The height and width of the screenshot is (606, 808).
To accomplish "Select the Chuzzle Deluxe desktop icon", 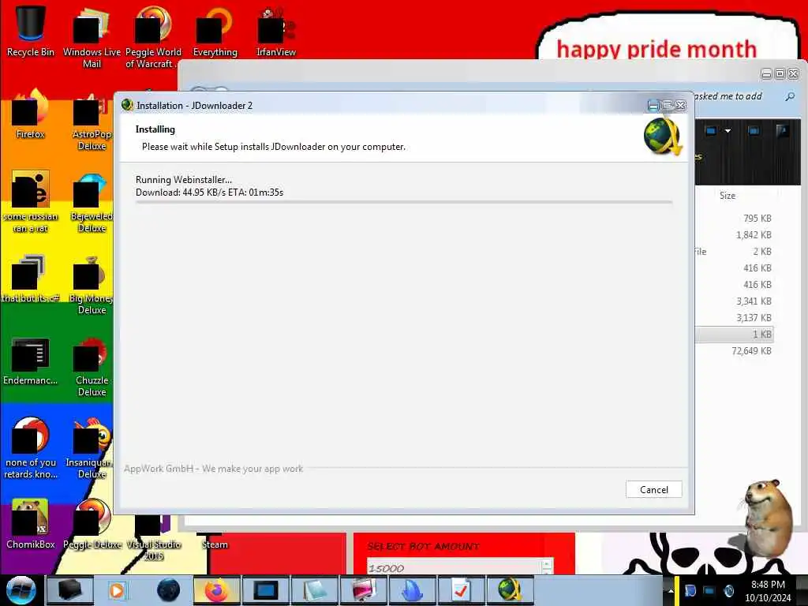I will [92, 366].
